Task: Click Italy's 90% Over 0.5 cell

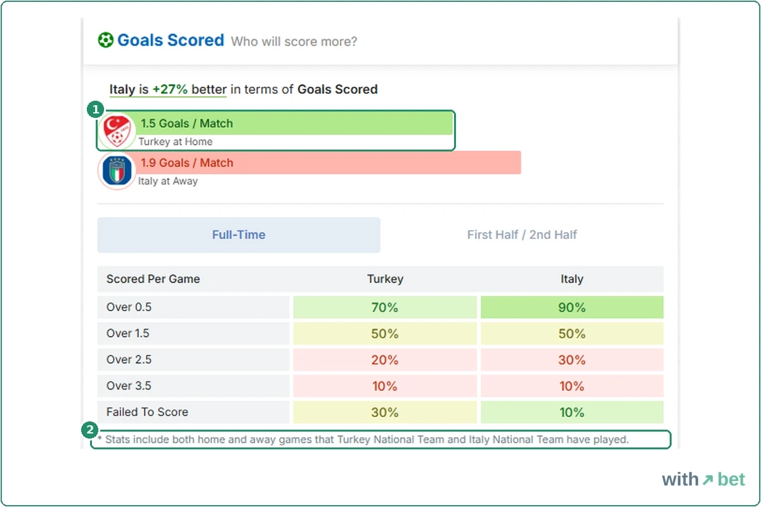Action: coord(572,307)
